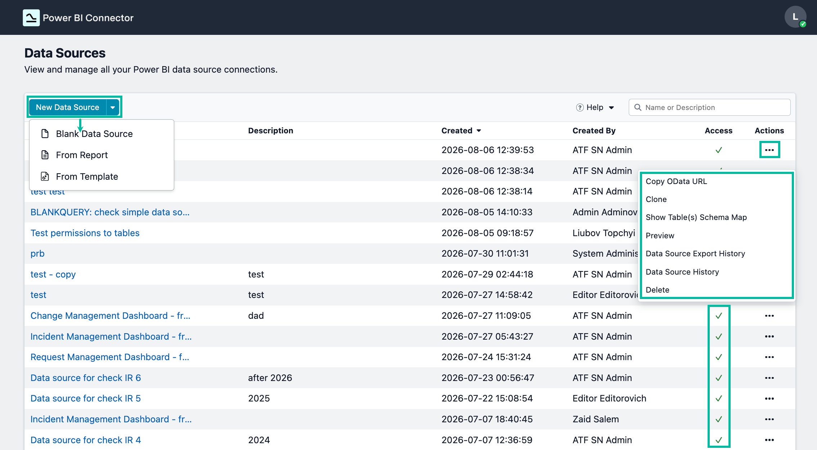Select Show Table(s) Schema Map
The width and height of the screenshot is (817, 450).
[x=696, y=217]
